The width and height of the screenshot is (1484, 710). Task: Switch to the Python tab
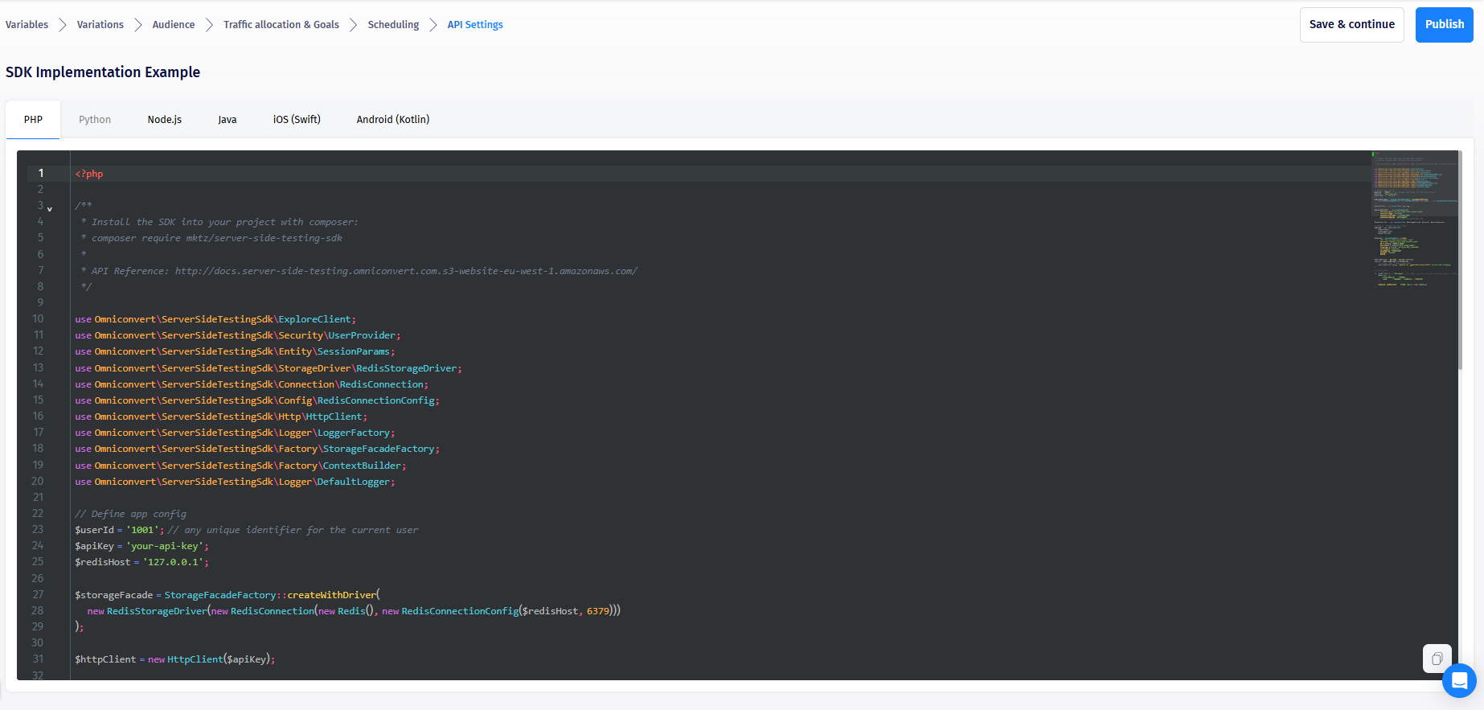click(x=95, y=120)
